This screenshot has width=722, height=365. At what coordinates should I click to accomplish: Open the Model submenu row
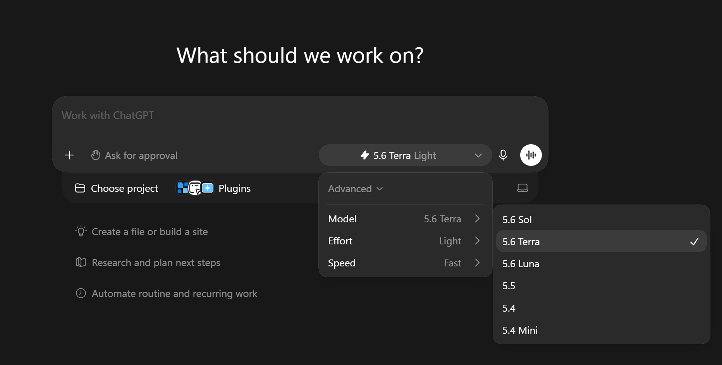405,219
